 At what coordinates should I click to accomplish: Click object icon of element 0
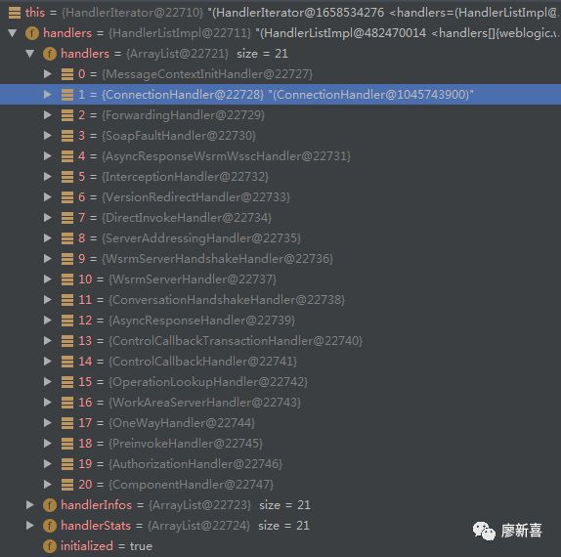click(67, 74)
